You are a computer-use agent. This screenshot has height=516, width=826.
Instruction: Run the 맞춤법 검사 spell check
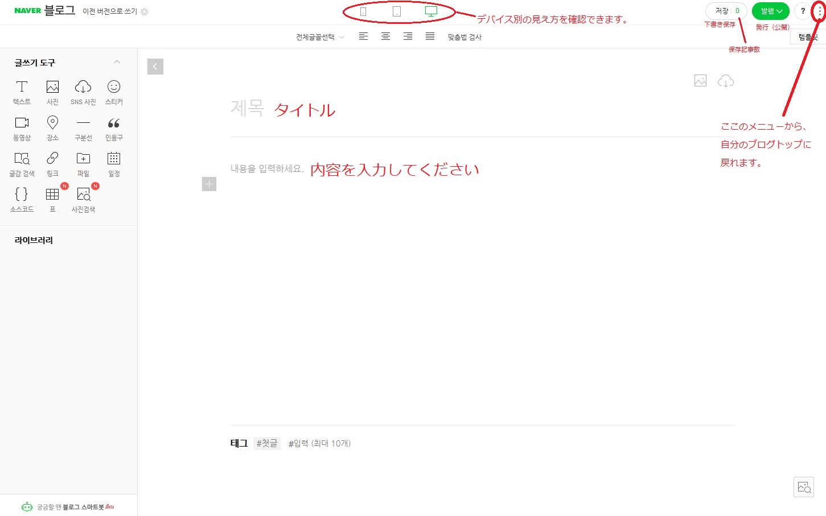465,37
